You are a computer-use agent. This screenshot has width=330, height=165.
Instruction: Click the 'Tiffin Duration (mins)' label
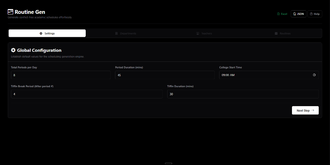180,86
